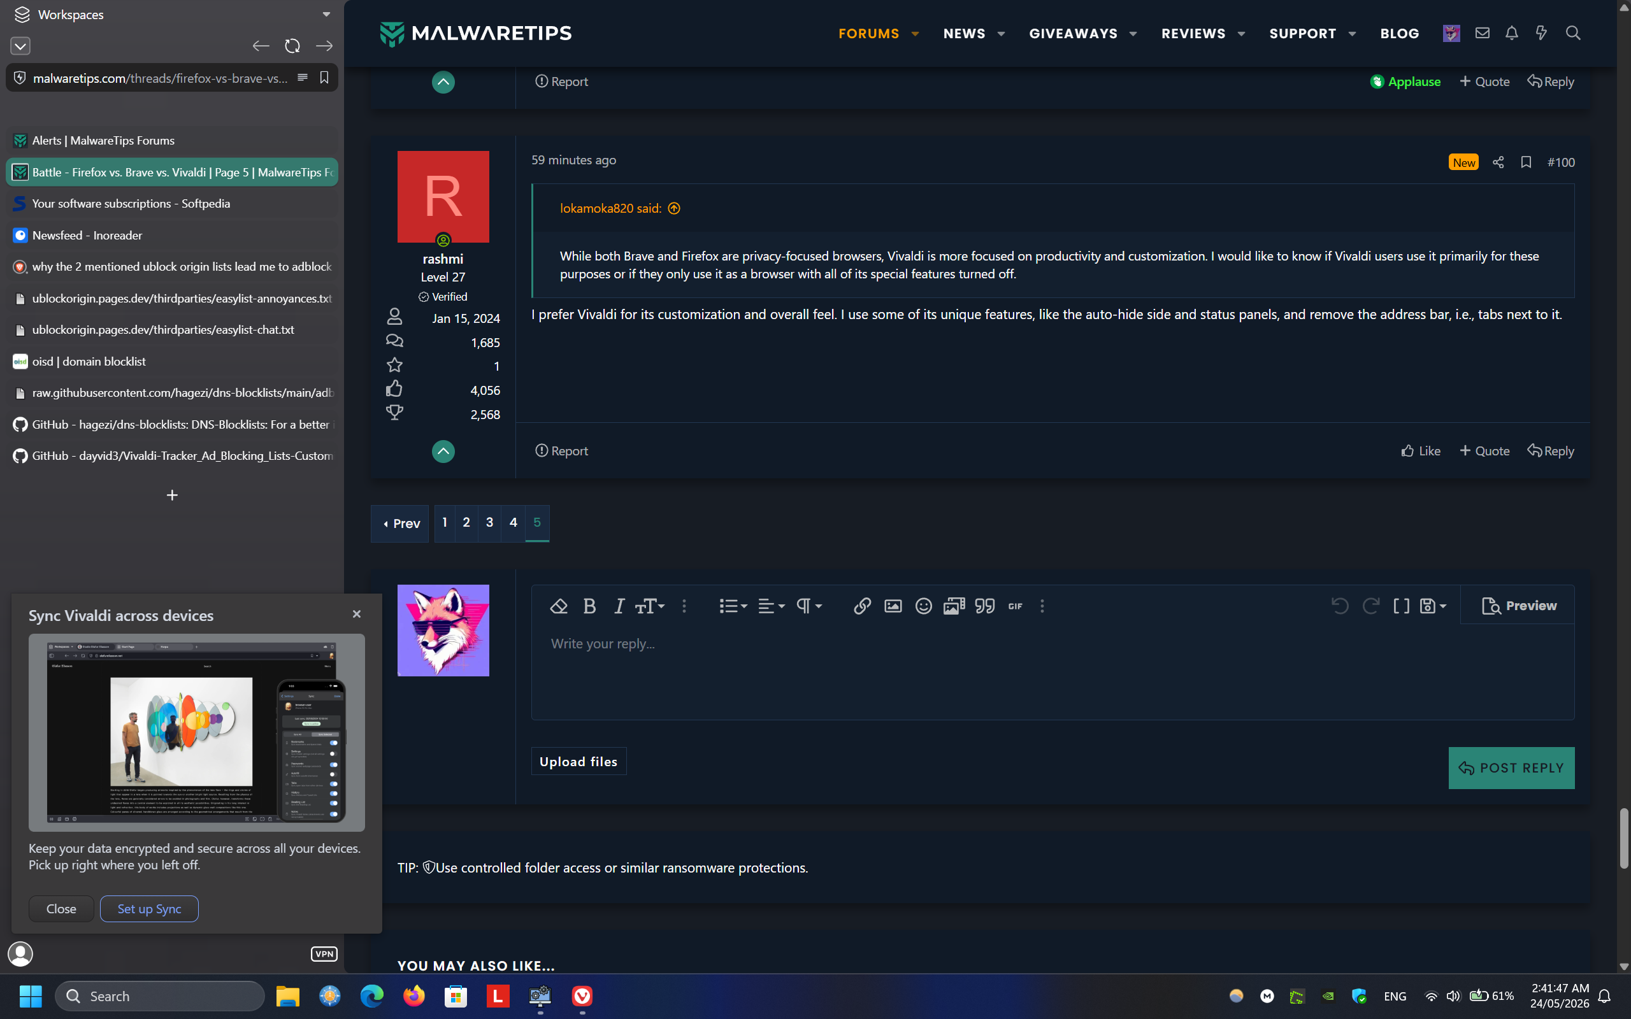Reload the page in Vivaldi
This screenshot has width=1631, height=1019.
coord(292,46)
